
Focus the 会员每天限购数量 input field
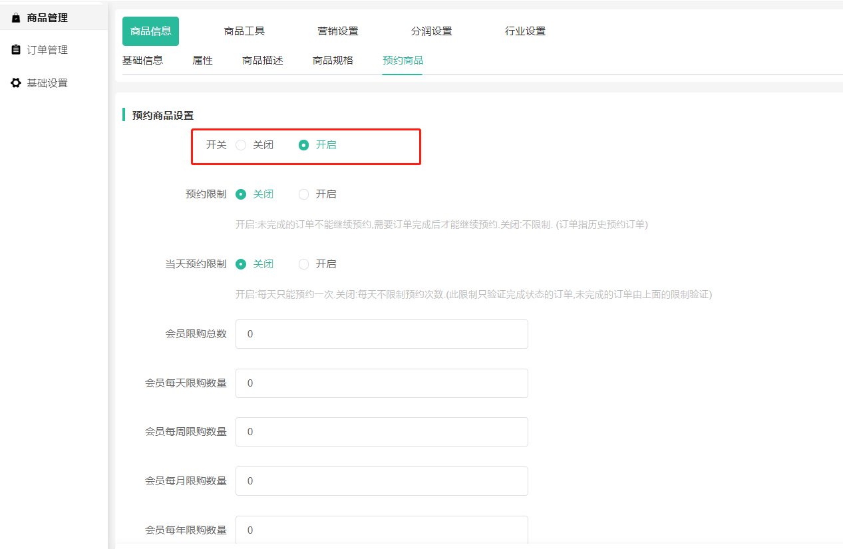pyautogui.click(x=382, y=383)
